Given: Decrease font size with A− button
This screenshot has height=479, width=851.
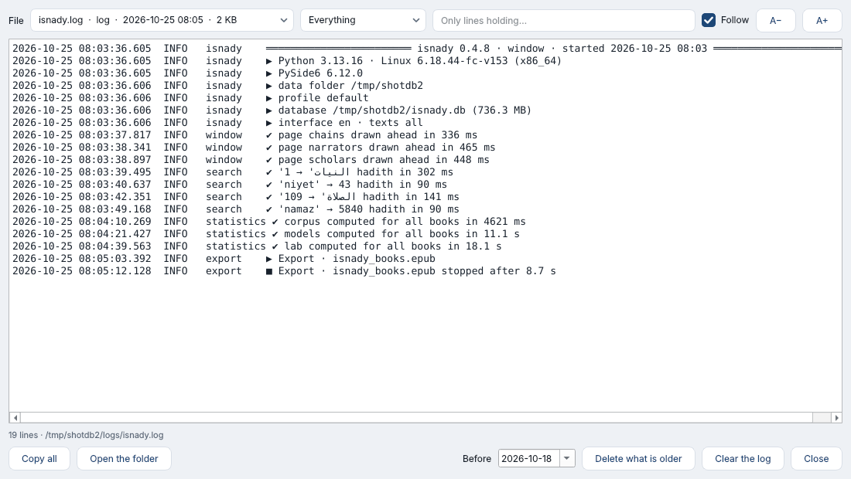Looking at the screenshot, I should (775, 21).
